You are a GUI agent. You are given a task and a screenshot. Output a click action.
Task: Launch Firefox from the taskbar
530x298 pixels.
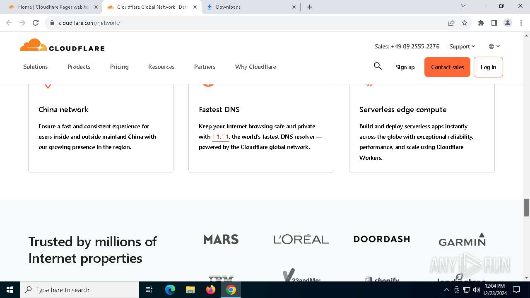point(211,290)
